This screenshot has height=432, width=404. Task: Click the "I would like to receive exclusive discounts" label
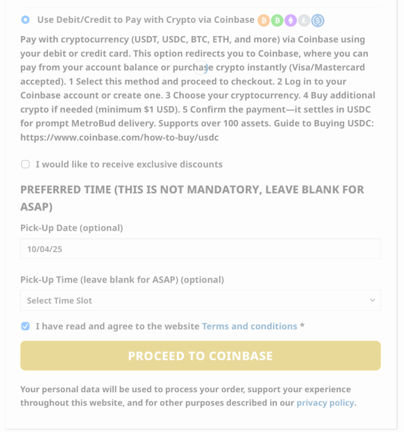[129, 164]
